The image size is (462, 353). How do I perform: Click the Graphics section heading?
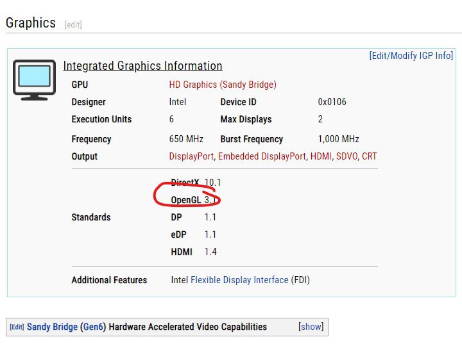point(31,23)
